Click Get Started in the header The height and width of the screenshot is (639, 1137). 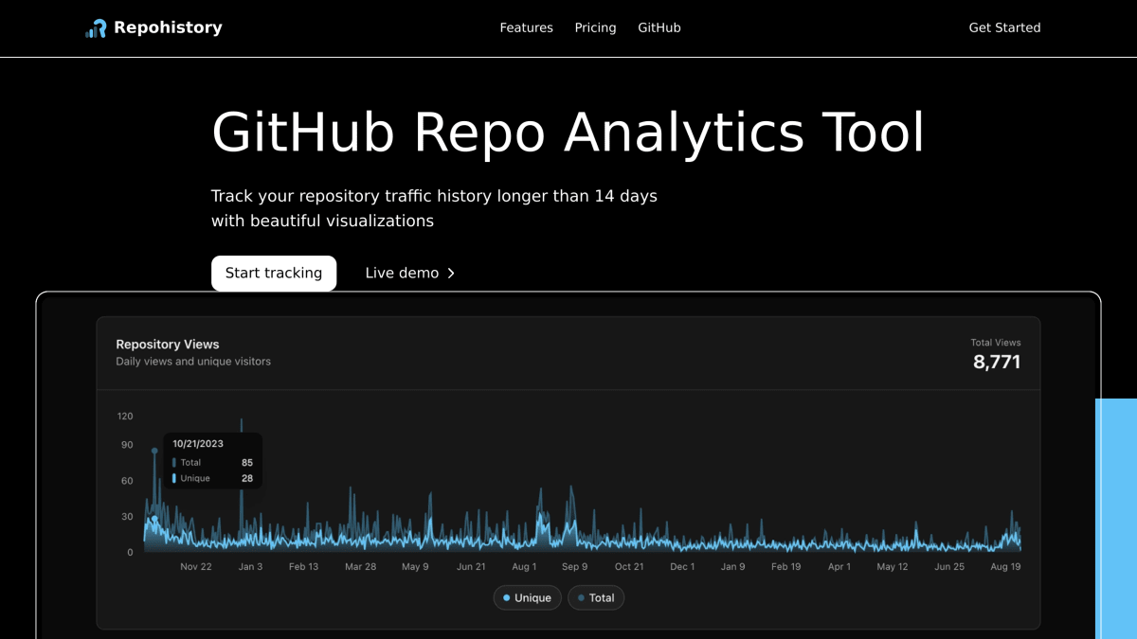point(1004,27)
